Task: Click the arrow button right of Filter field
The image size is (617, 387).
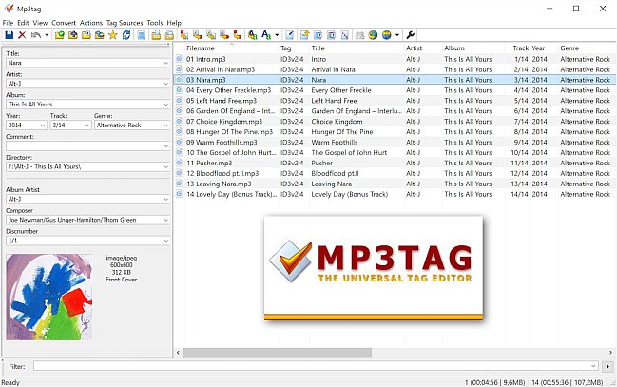Action: click(607, 367)
